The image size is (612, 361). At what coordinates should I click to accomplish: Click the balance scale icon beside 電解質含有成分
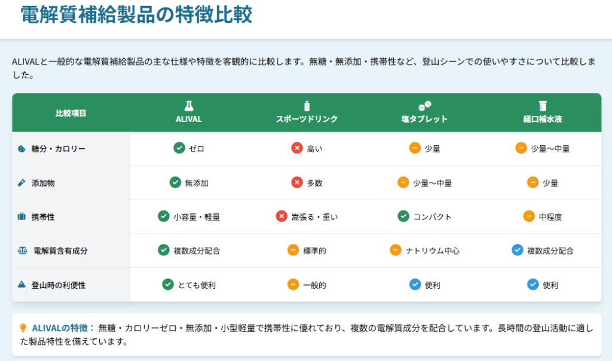(22, 251)
